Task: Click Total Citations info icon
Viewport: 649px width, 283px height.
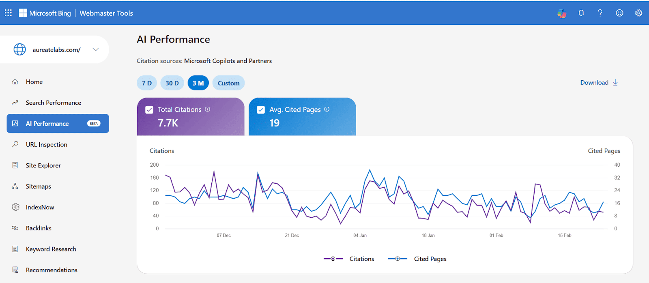Action: click(208, 109)
